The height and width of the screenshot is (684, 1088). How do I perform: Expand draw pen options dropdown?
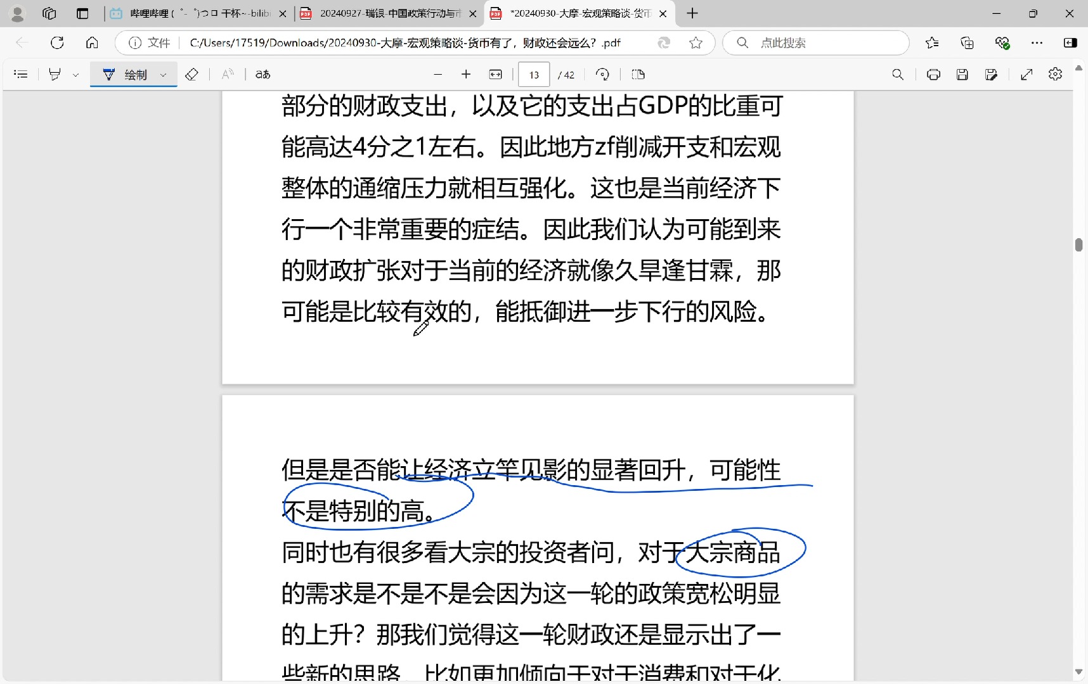[x=164, y=75]
